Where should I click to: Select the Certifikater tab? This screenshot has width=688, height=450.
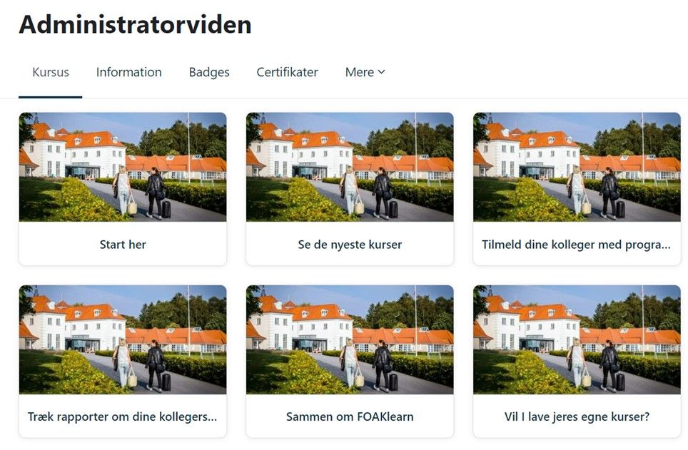(287, 72)
